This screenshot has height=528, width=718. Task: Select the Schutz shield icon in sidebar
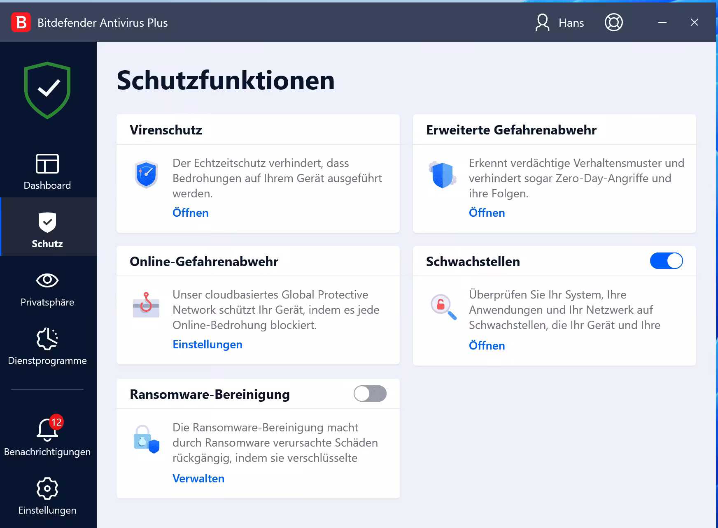pos(47,222)
